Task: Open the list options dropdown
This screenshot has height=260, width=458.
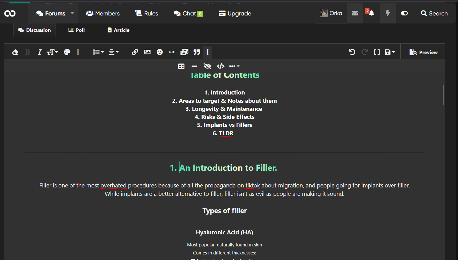Action: tap(98, 52)
